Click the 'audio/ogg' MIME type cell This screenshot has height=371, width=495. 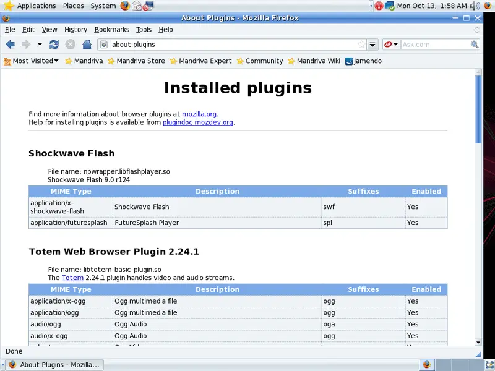71,324
